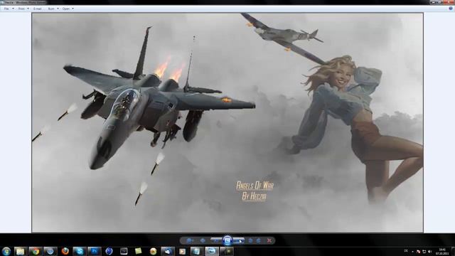
Task: Show hidden tray icons
Action: (x=412, y=251)
